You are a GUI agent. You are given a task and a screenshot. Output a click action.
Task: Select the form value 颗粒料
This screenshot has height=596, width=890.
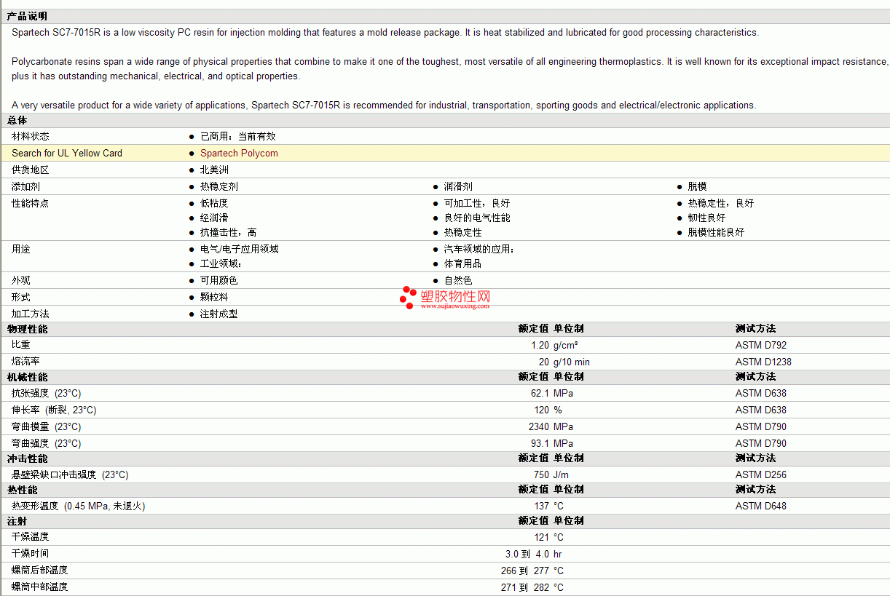click(214, 297)
